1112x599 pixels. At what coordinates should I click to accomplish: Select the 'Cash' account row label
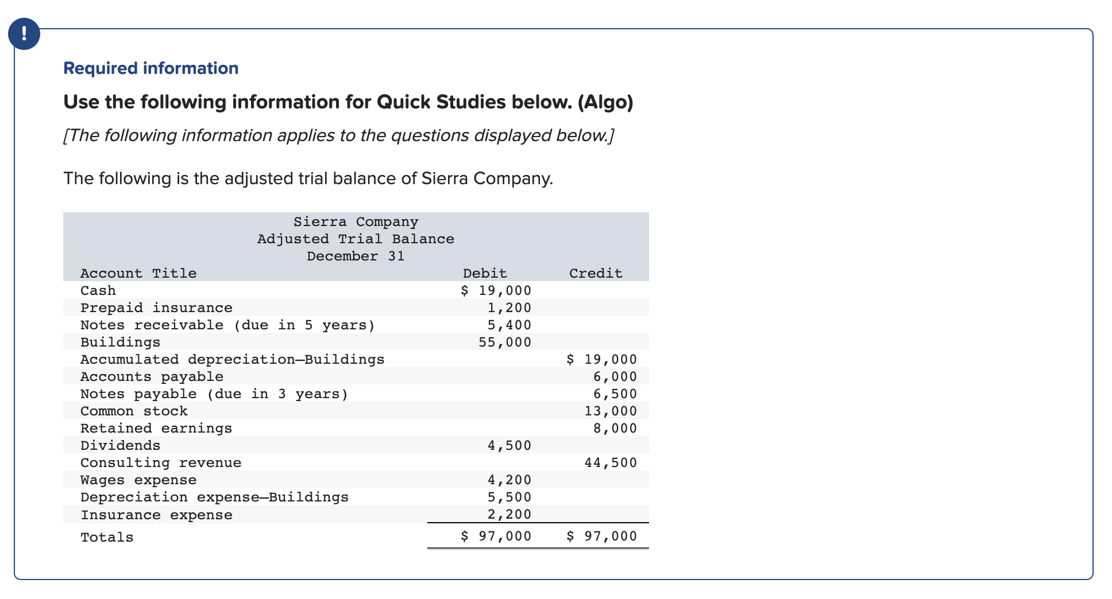point(98,291)
